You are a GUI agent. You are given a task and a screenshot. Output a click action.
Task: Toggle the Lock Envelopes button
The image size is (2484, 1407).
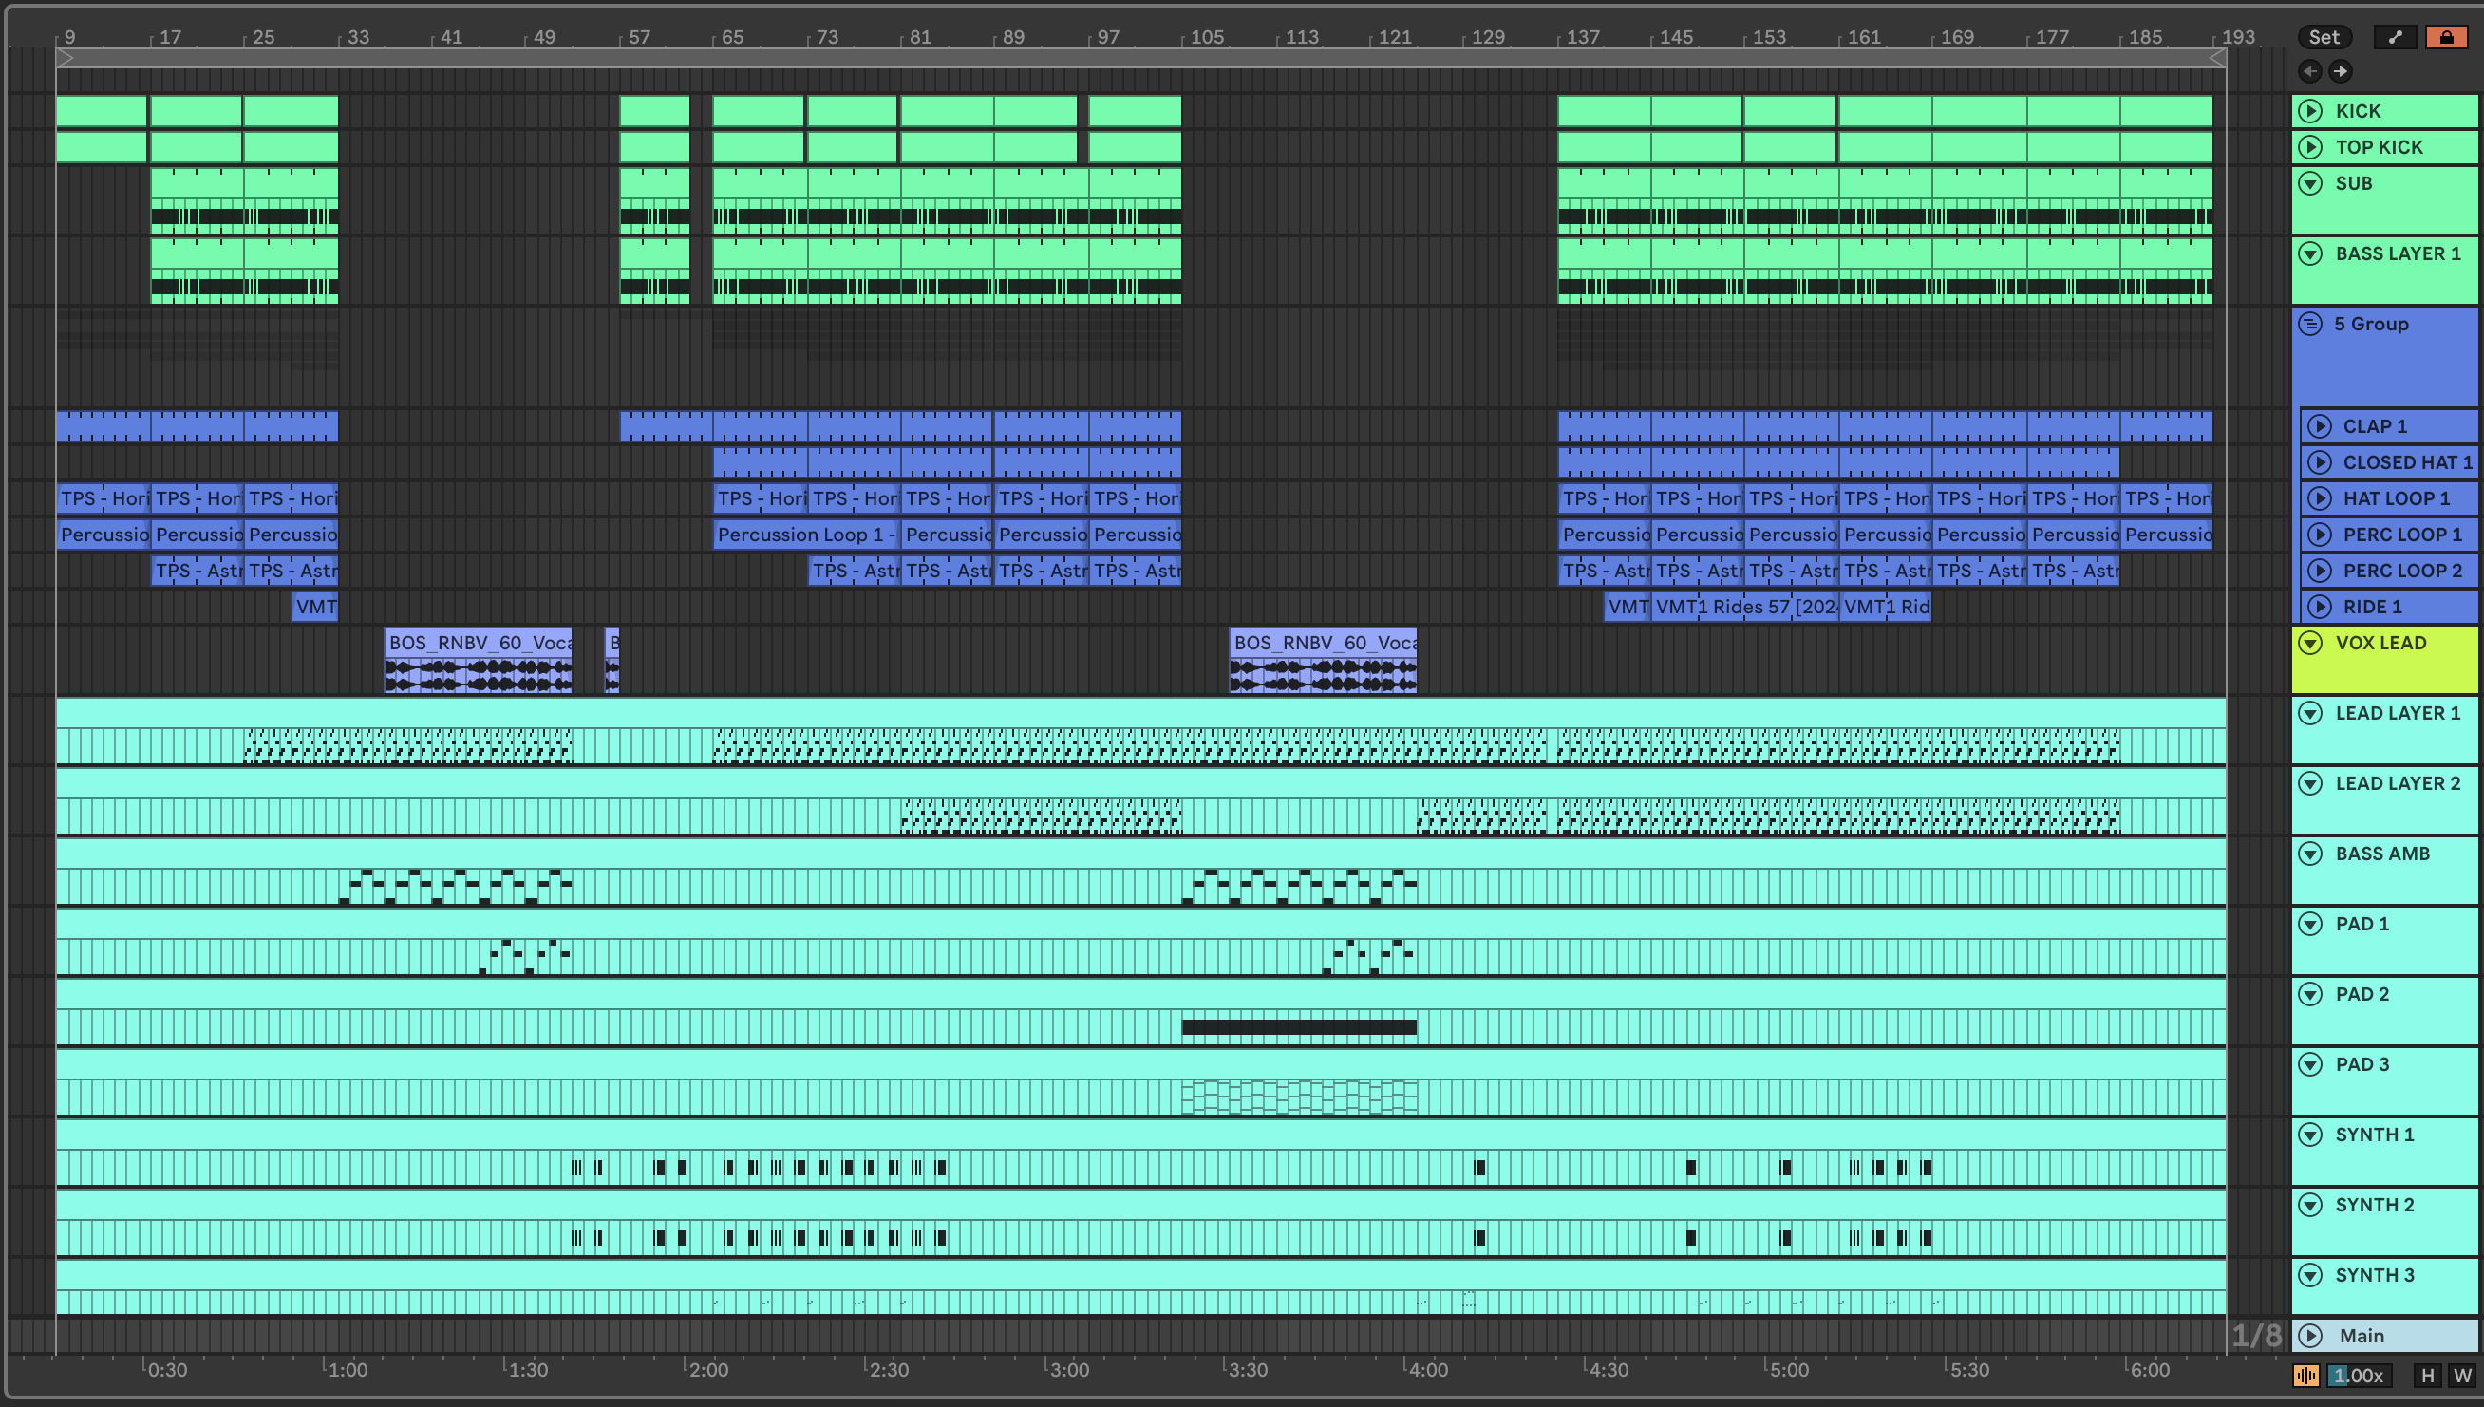[2445, 37]
